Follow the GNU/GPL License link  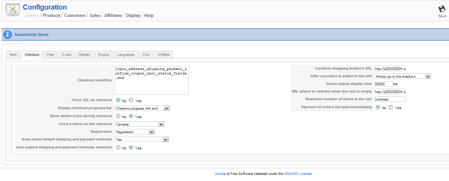coord(298,174)
